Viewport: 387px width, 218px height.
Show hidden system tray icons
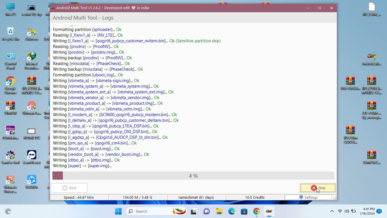pos(332,211)
